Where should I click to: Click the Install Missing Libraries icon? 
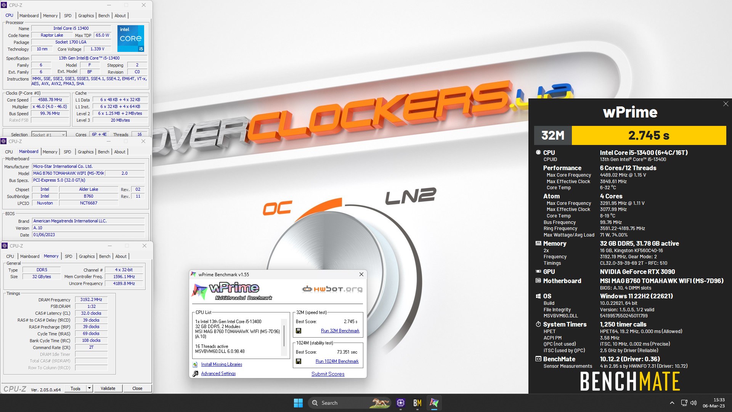(x=195, y=364)
